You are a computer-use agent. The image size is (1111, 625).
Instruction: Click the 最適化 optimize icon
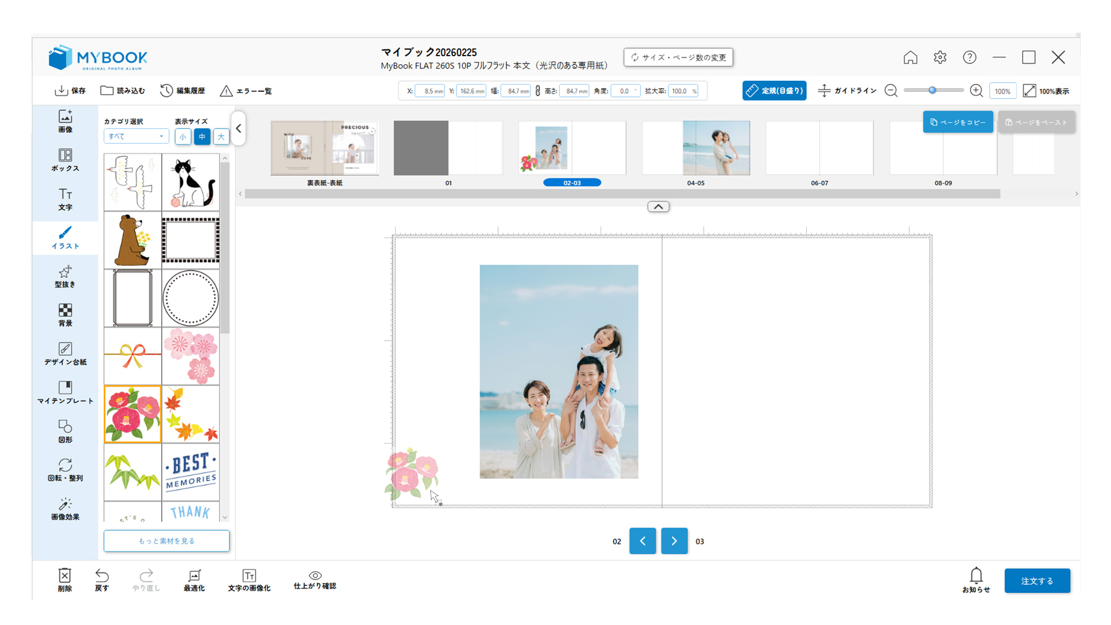[x=194, y=579]
